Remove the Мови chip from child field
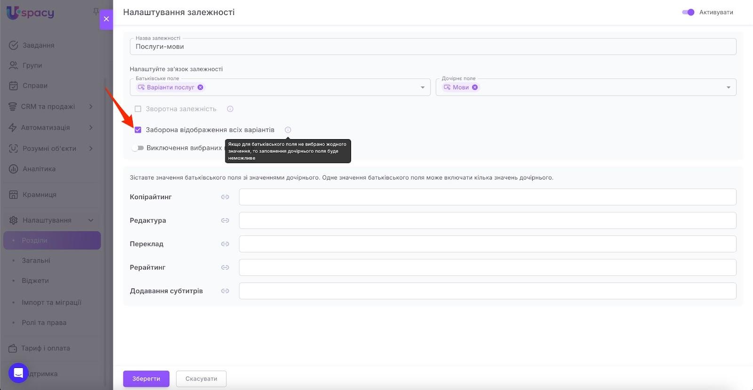 click(x=475, y=87)
